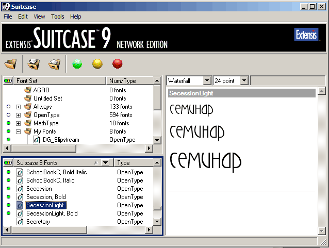Viewport: 329px width, 248px height.
Task: Open the Tools menu
Action: (57, 16)
